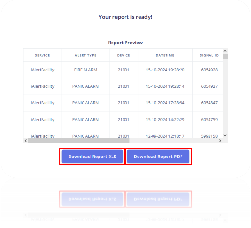Click the horizontal scrollbar right arrow
This screenshot has width=251, height=228.
[x=220, y=141]
